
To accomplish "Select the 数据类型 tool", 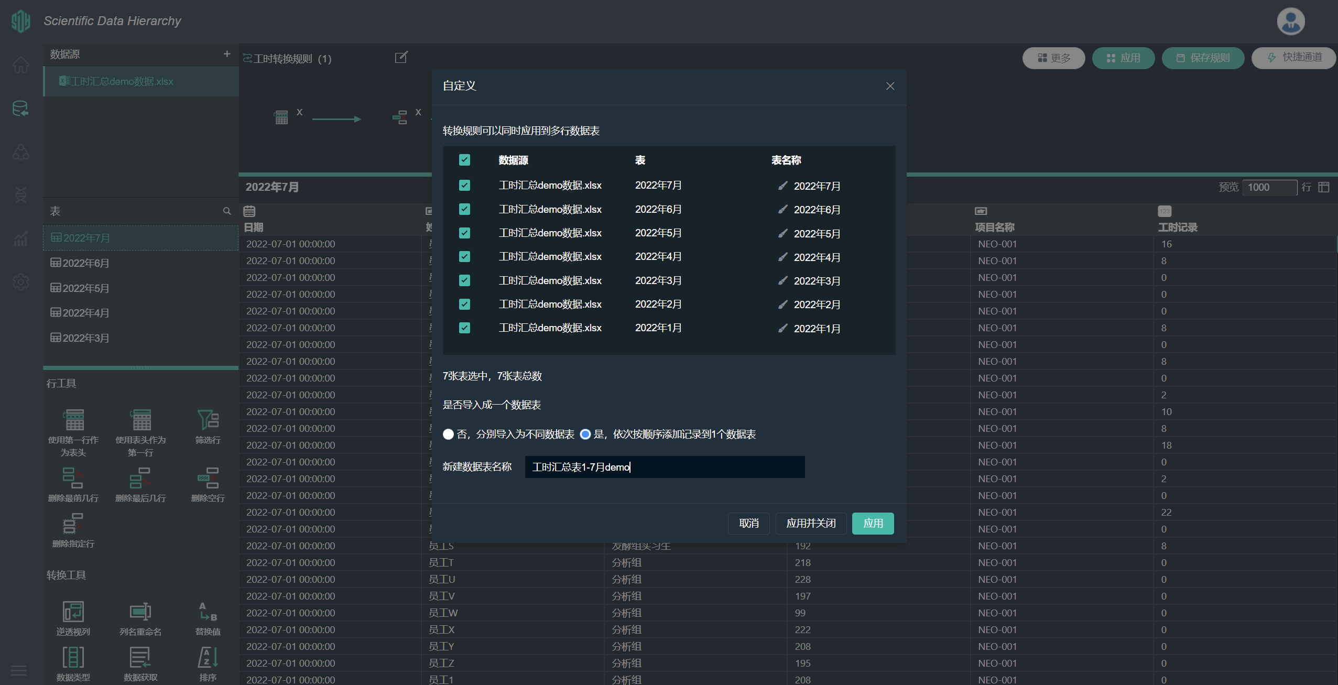I will pyautogui.click(x=73, y=664).
